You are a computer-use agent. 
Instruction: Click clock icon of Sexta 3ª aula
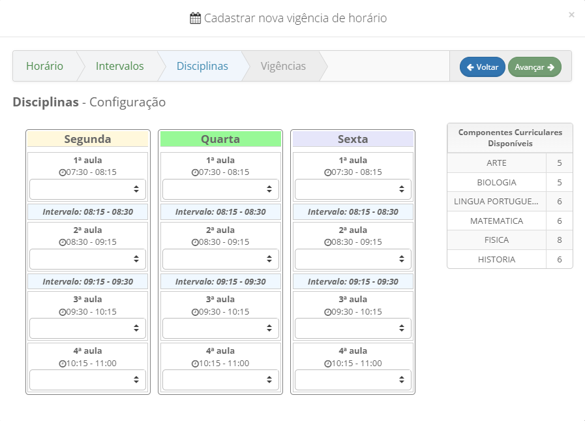click(x=327, y=312)
